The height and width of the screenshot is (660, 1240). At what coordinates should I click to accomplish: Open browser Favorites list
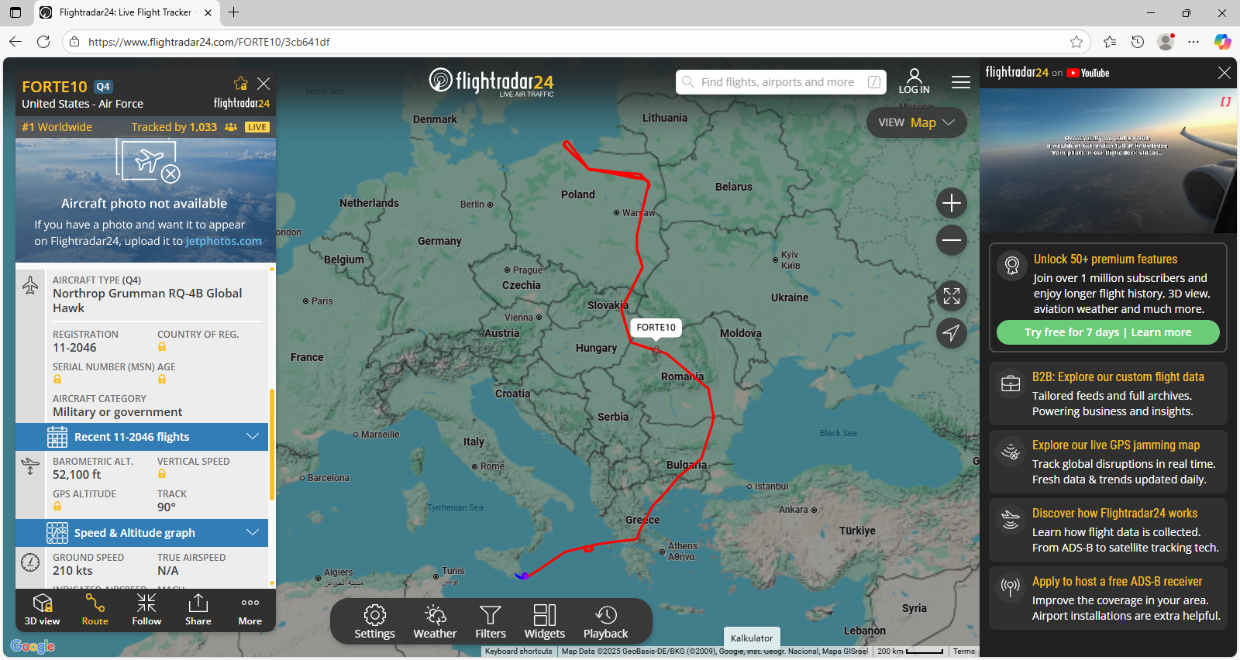pyautogui.click(x=1110, y=42)
